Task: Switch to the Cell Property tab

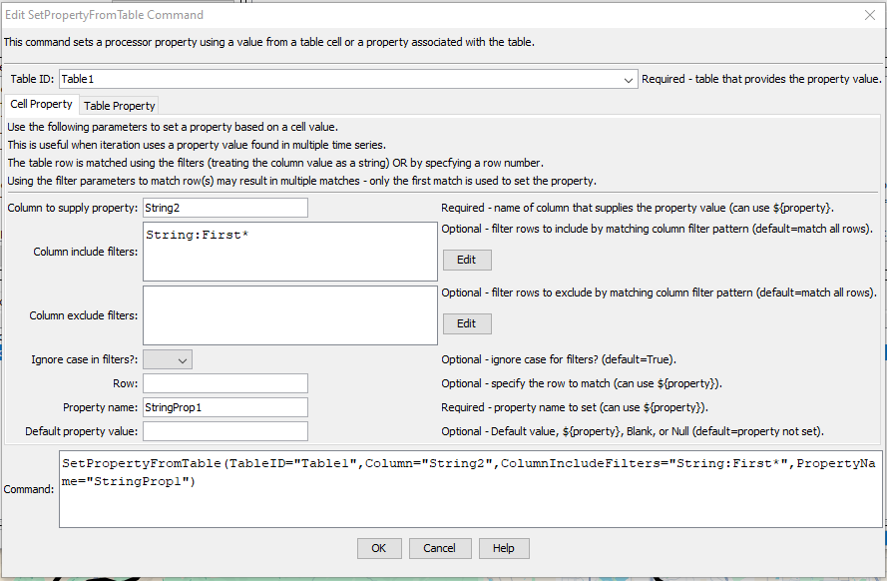Action: pyautogui.click(x=41, y=104)
